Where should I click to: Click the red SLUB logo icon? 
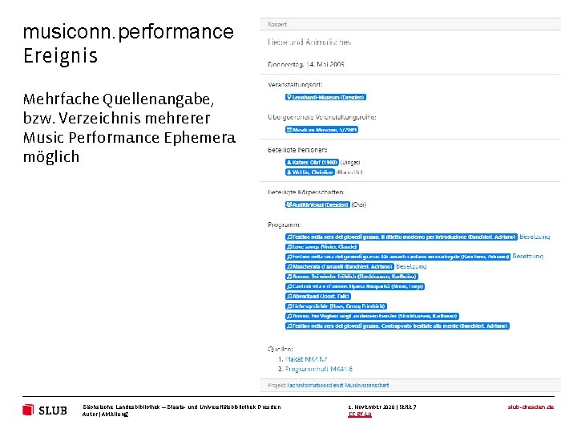pyautogui.click(x=28, y=410)
